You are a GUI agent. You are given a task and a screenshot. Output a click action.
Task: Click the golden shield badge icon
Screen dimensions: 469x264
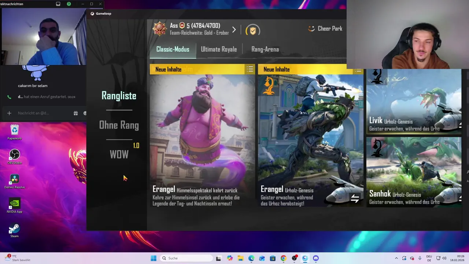pos(252,30)
